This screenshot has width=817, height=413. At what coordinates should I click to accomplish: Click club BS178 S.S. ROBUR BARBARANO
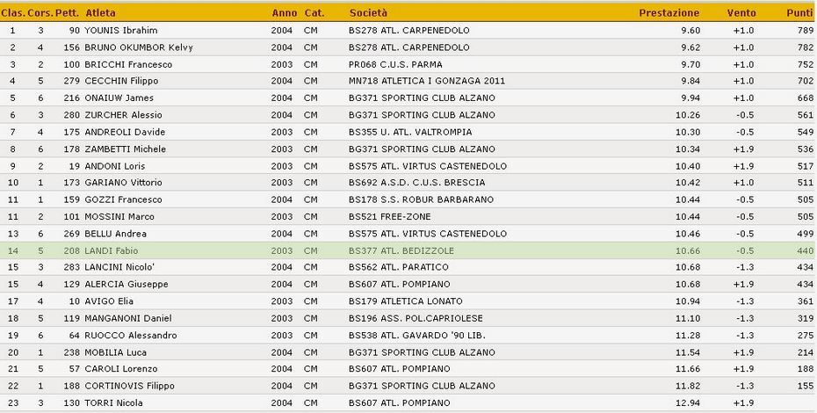click(421, 199)
